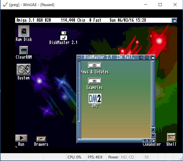The image size is (183, 161).
Task: Click the Power indicator in WinUAE status bar
Action: tap(113, 157)
